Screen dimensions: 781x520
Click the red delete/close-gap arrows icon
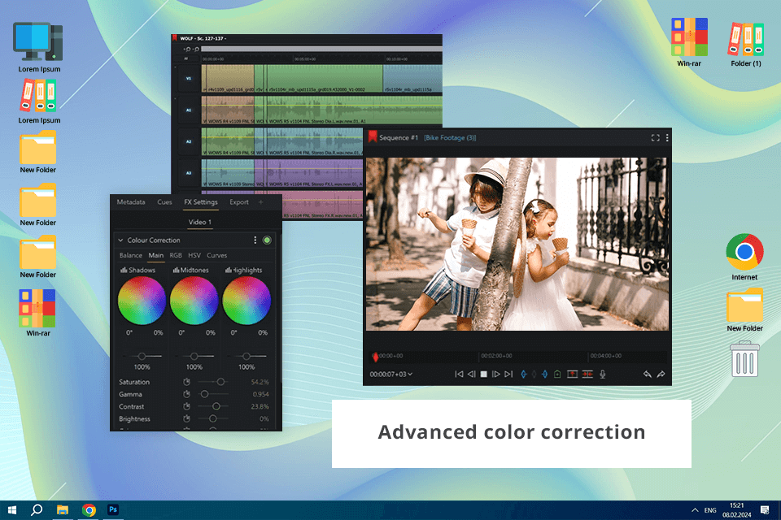(587, 375)
